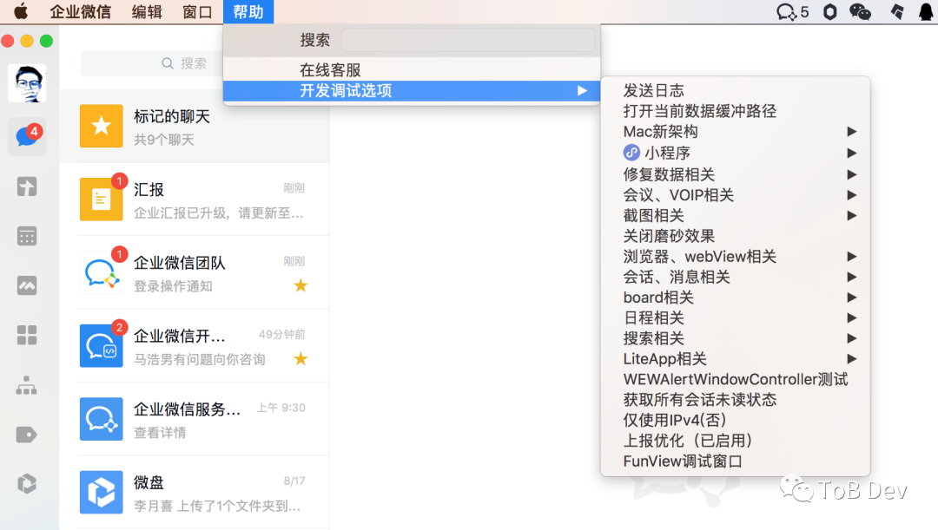Expand the Mac新架构 submenu
Image resolution: width=938 pixels, height=530 pixels.
(x=736, y=132)
